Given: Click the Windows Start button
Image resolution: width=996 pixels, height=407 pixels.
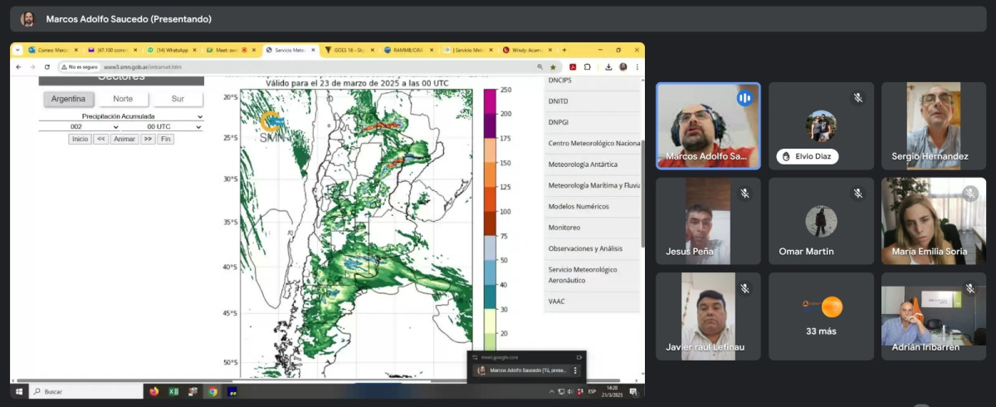Looking at the screenshot, I should point(17,391).
